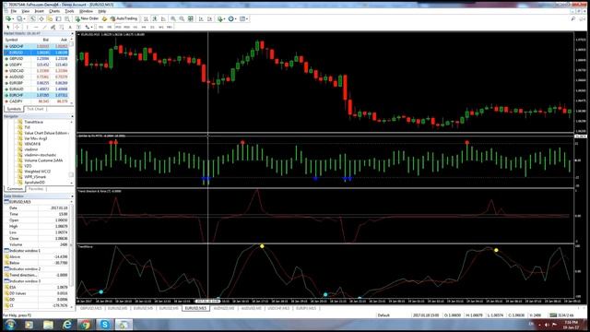Screen dimensions: 590x332
Task: Open the Templates dropdown
Action: (243, 18)
